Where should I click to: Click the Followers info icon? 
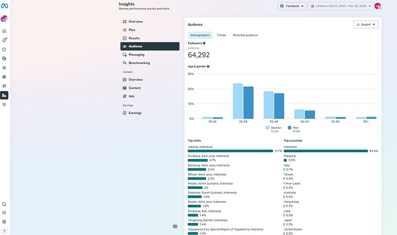[204, 43]
